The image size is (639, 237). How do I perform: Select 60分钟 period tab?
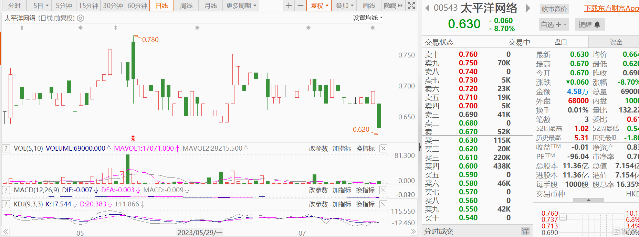(x=137, y=6)
